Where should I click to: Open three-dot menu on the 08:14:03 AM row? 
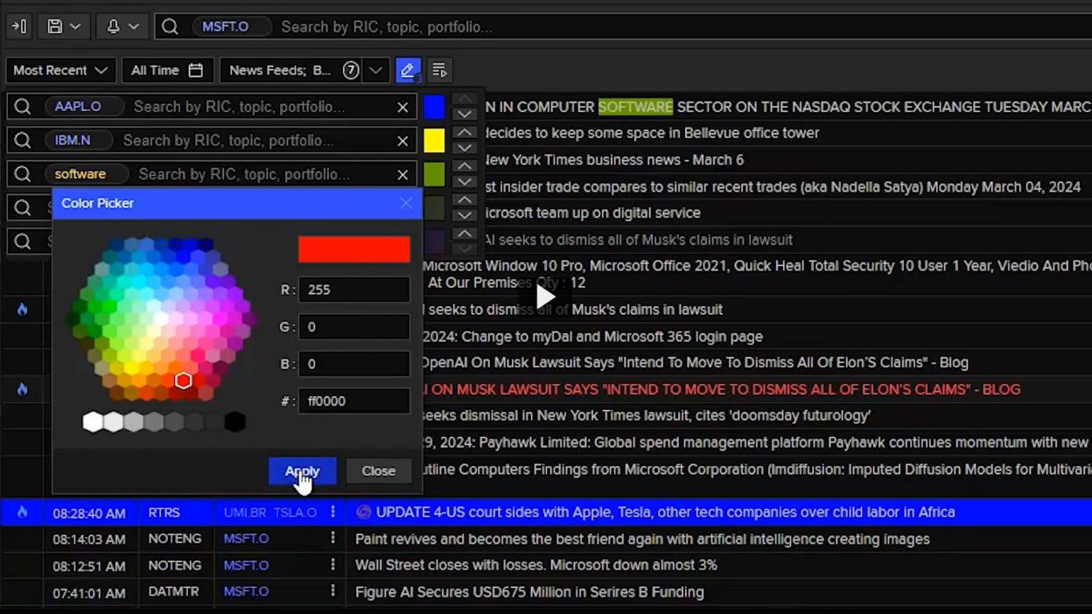coord(332,539)
